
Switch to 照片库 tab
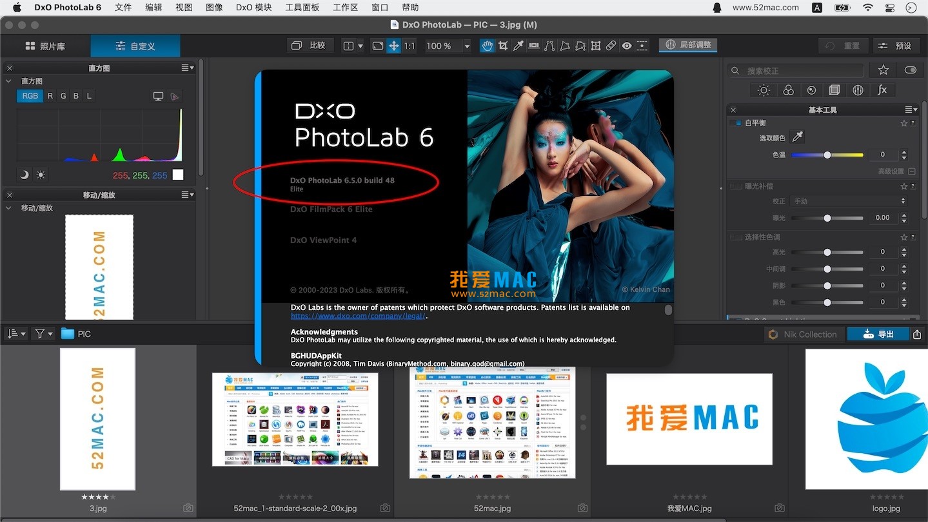click(x=45, y=46)
